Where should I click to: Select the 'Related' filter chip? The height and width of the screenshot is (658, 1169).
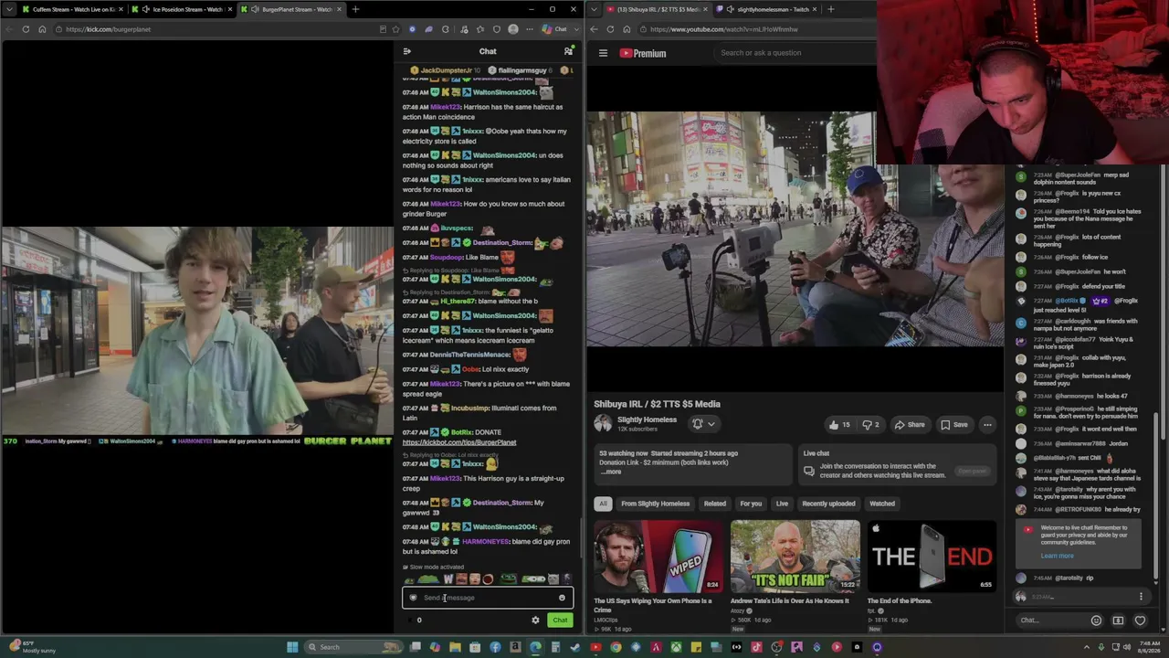(x=715, y=504)
